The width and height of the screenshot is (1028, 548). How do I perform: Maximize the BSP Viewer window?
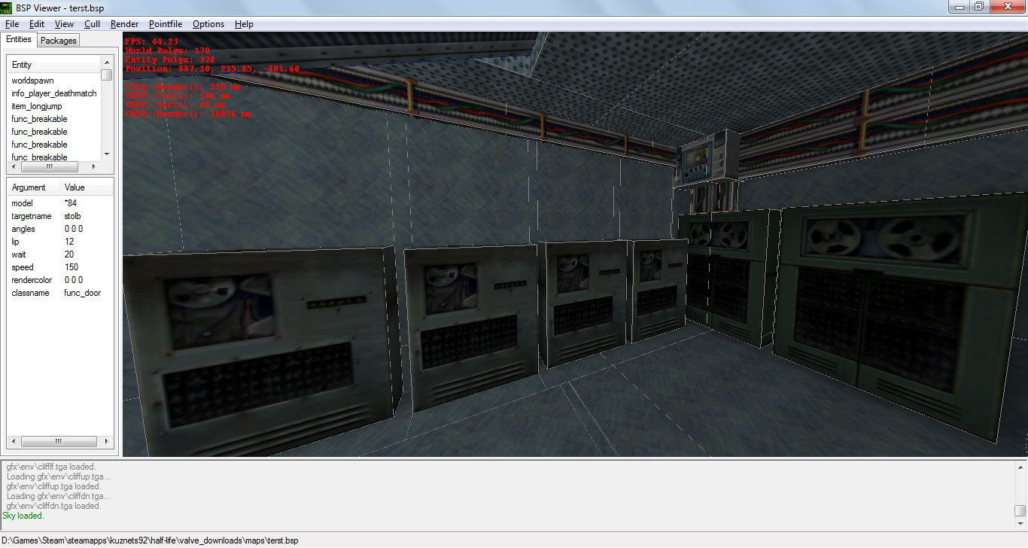(978, 6)
